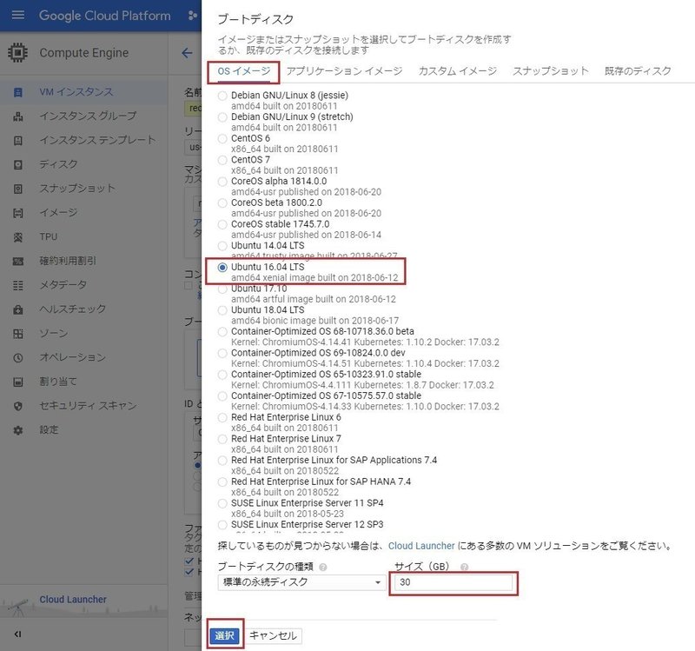Select Red Hat Enterprise Linux 7 radio button
The image size is (695, 651).
[222, 439]
